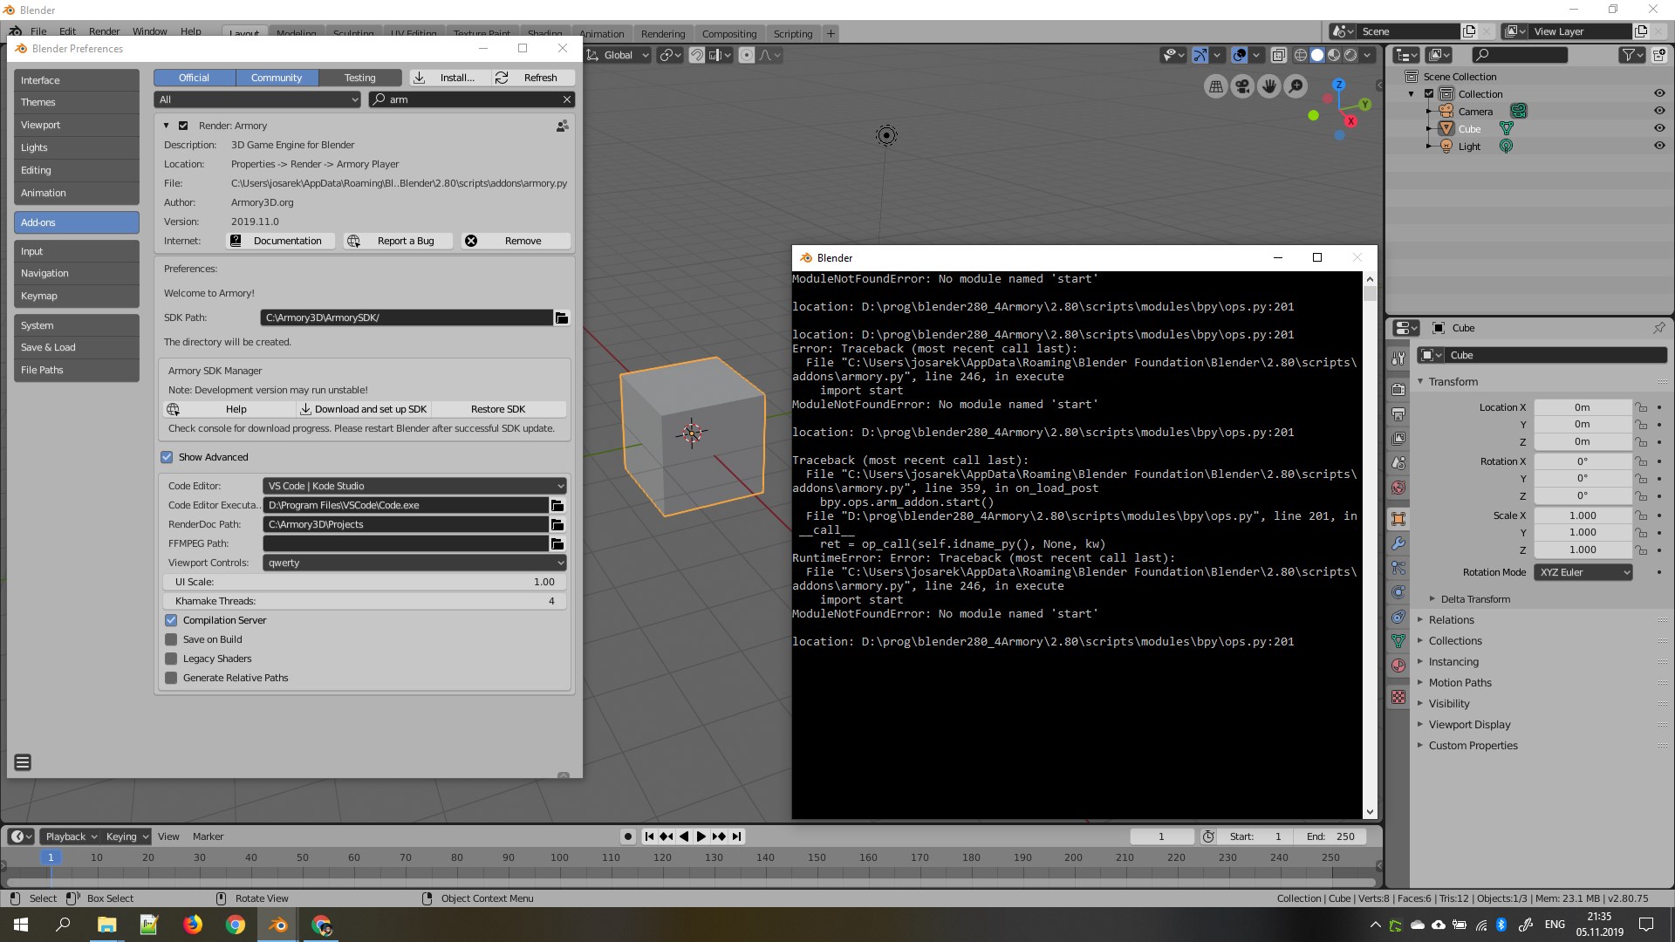Open Firefox from the taskbar

pos(193,925)
